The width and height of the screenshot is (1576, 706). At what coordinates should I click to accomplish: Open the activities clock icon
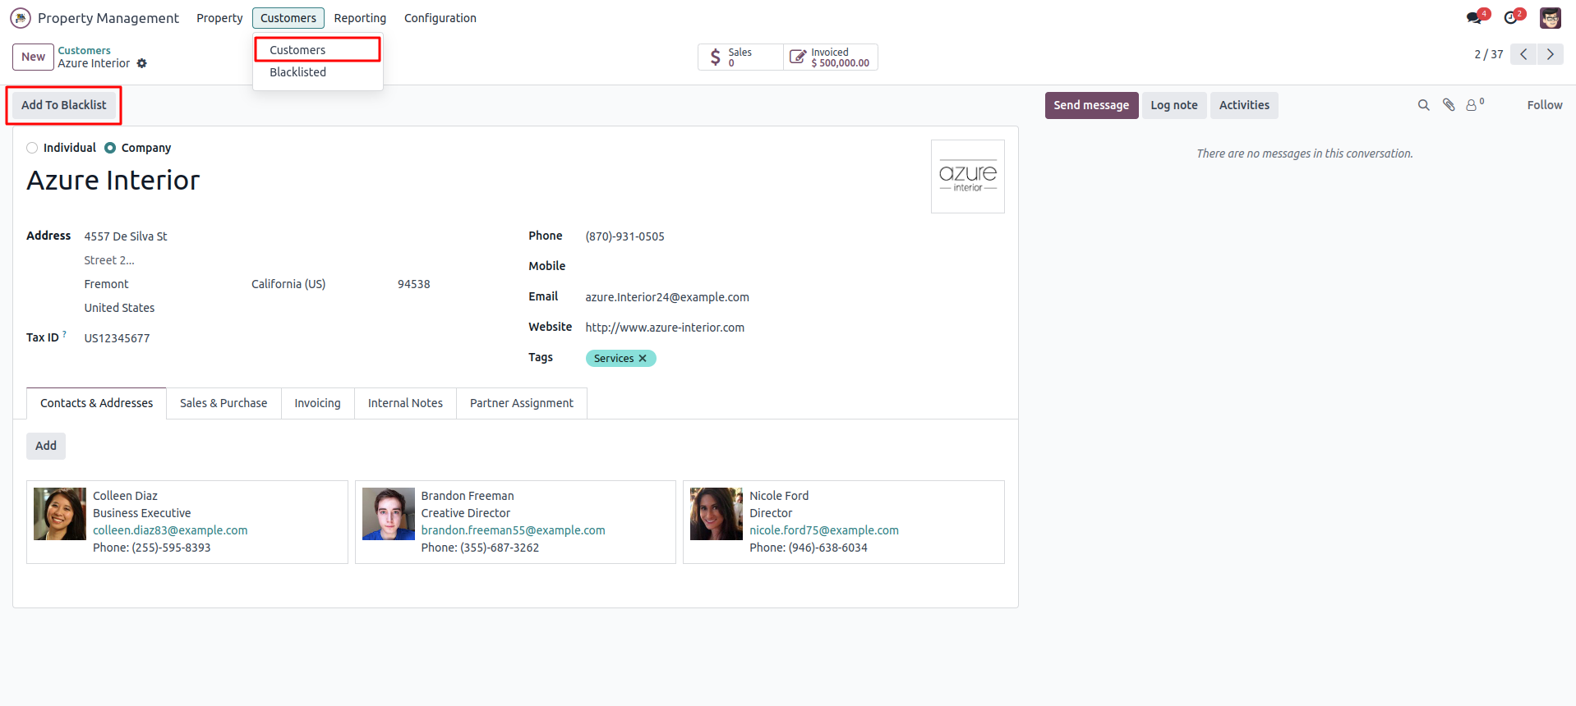(1510, 18)
